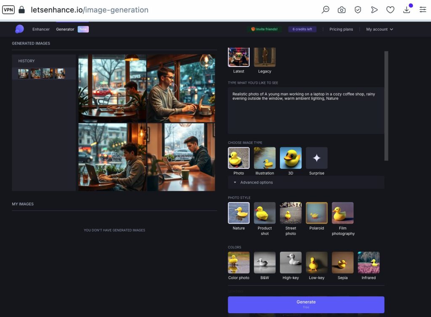Open the Generator tab
Viewport: 431px width, 317px height.
(x=65, y=29)
